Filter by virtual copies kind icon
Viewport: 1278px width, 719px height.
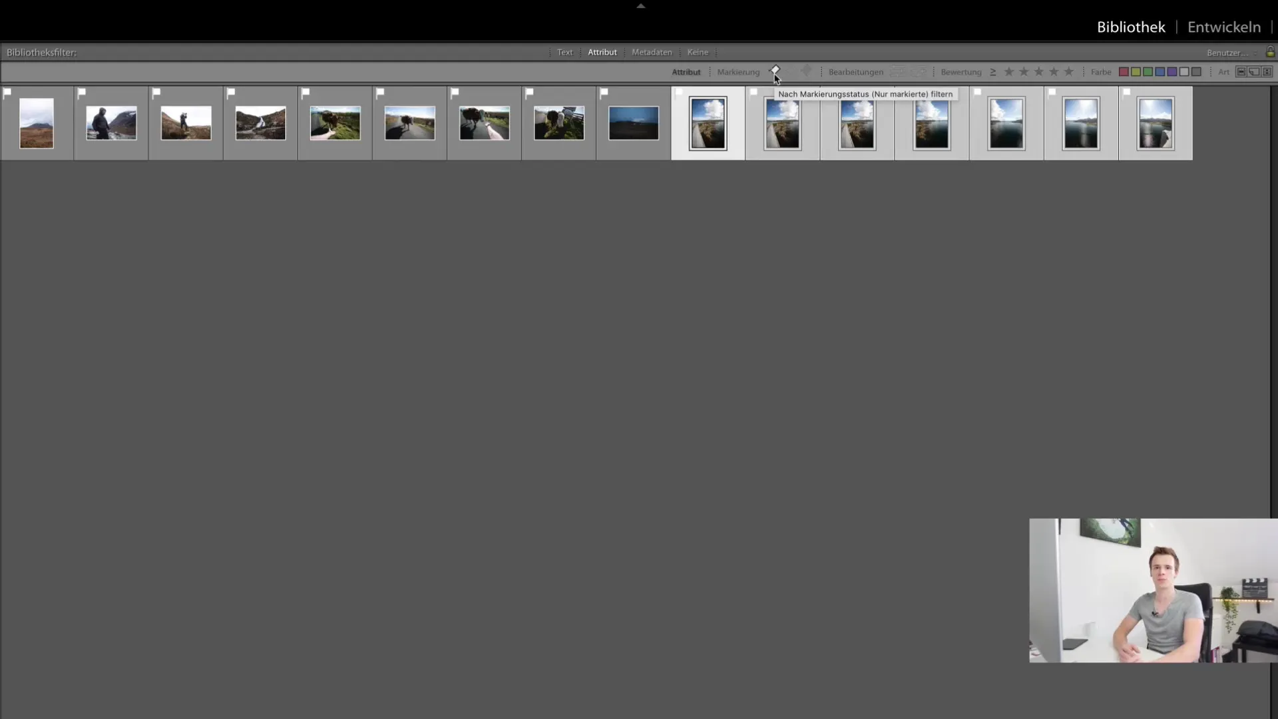coord(1254,72)
